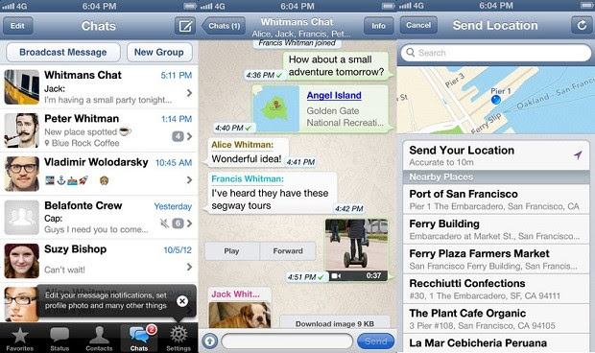Open Peter Whitman chat chevron
This screenshot has width=595, height=353.
[189, 136]
